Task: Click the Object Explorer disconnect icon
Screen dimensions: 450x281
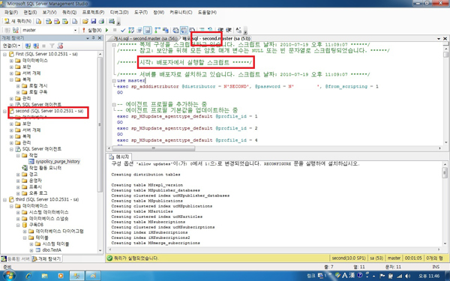Action: (36, 46)
